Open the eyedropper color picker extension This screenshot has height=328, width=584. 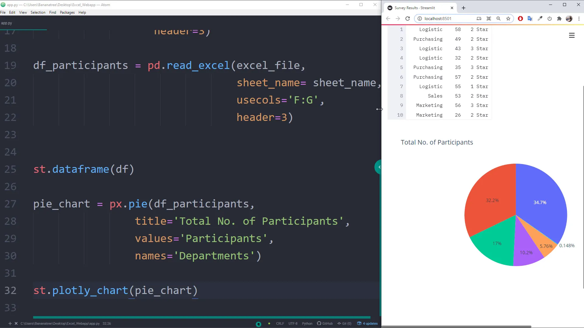point(540,19)
